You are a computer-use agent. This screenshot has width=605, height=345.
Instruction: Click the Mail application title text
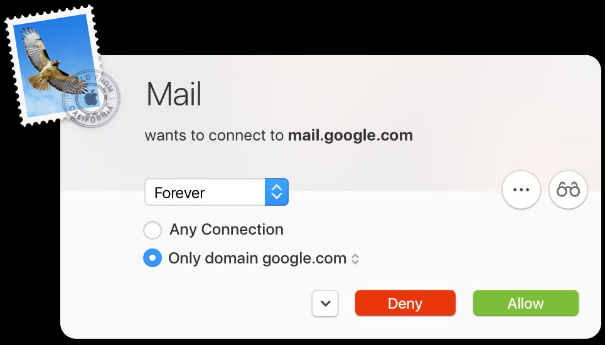(x=174, y=93)
